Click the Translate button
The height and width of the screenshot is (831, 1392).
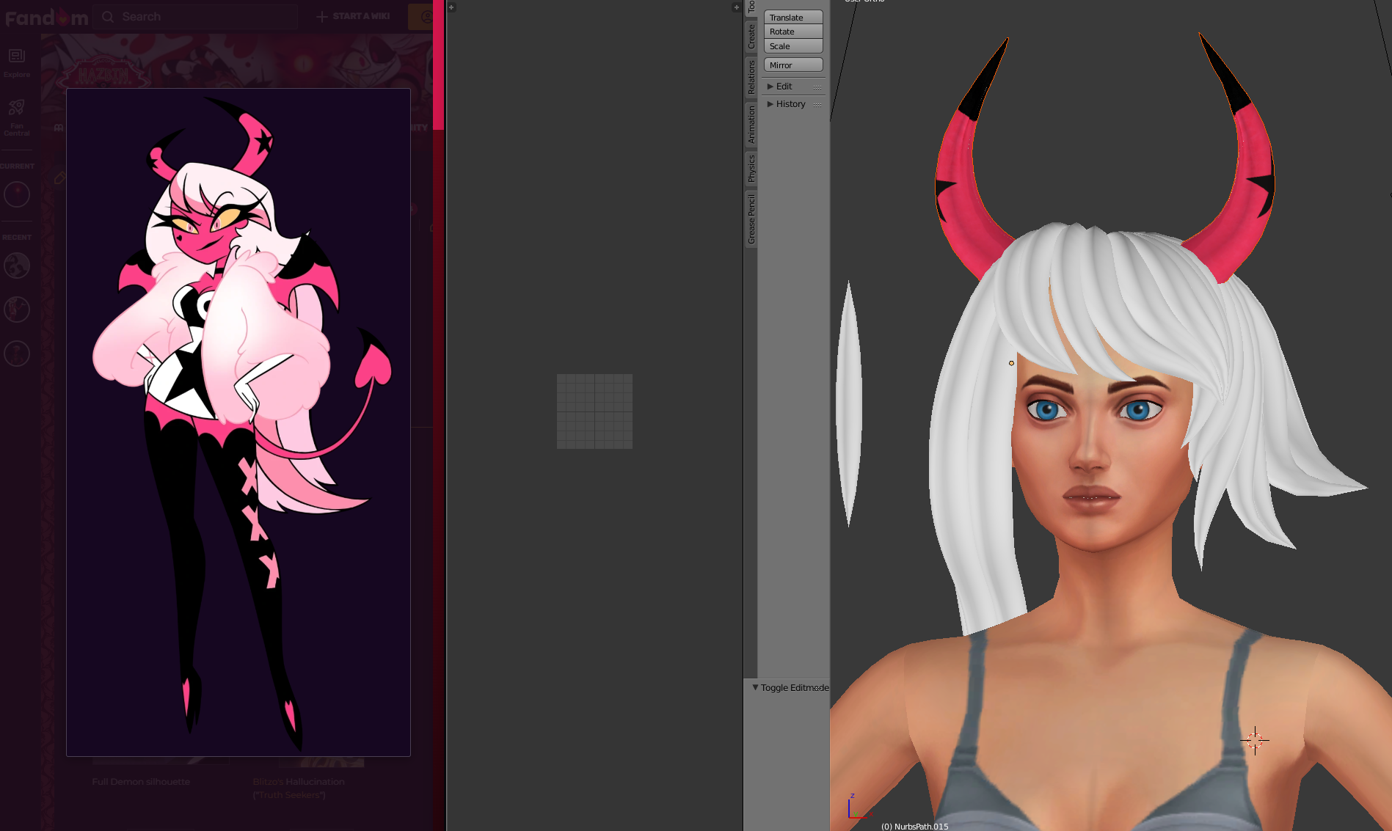click(x=793, y=17)
